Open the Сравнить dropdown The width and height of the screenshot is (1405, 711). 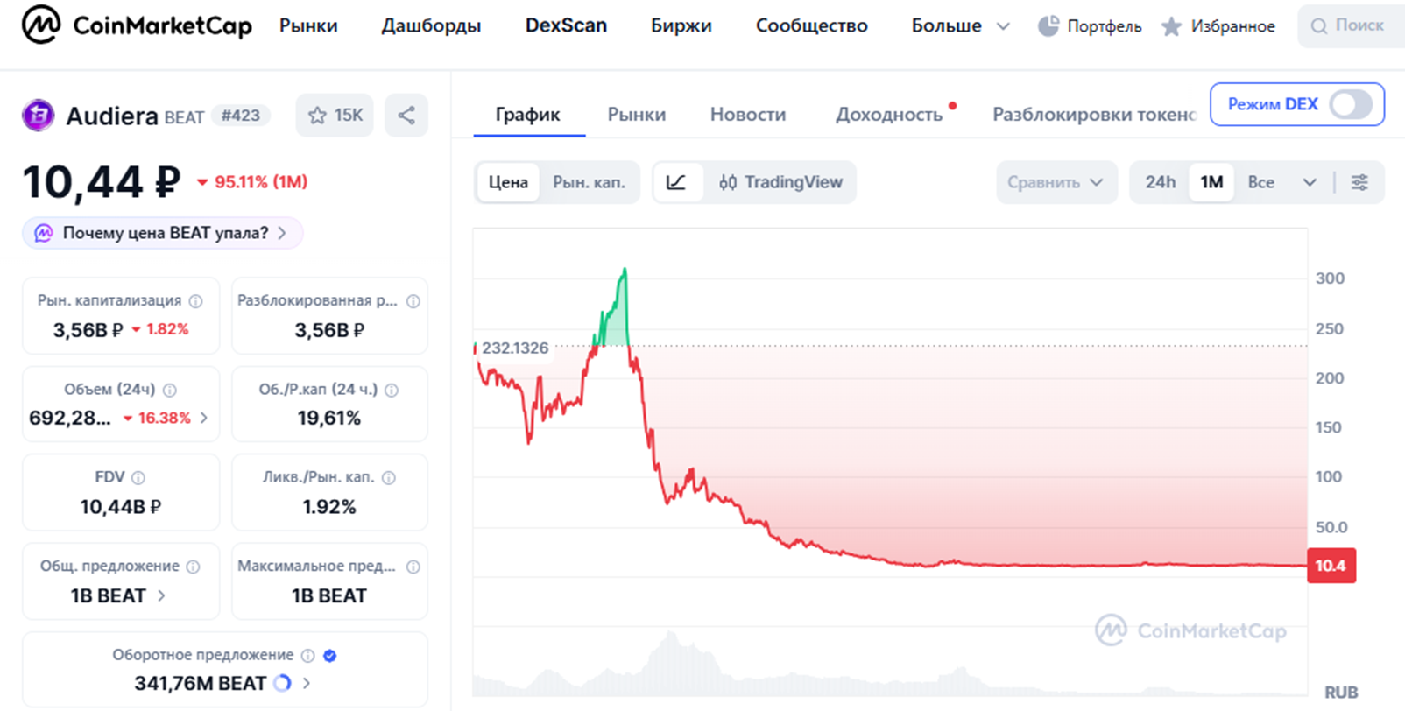click(x=1056, y=182)
